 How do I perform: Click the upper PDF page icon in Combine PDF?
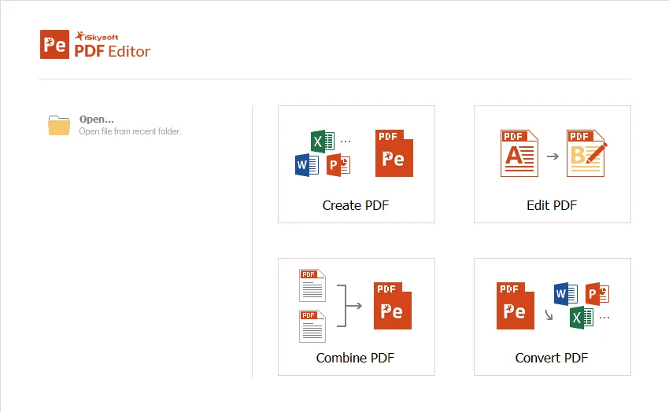(x=312, y=285)
